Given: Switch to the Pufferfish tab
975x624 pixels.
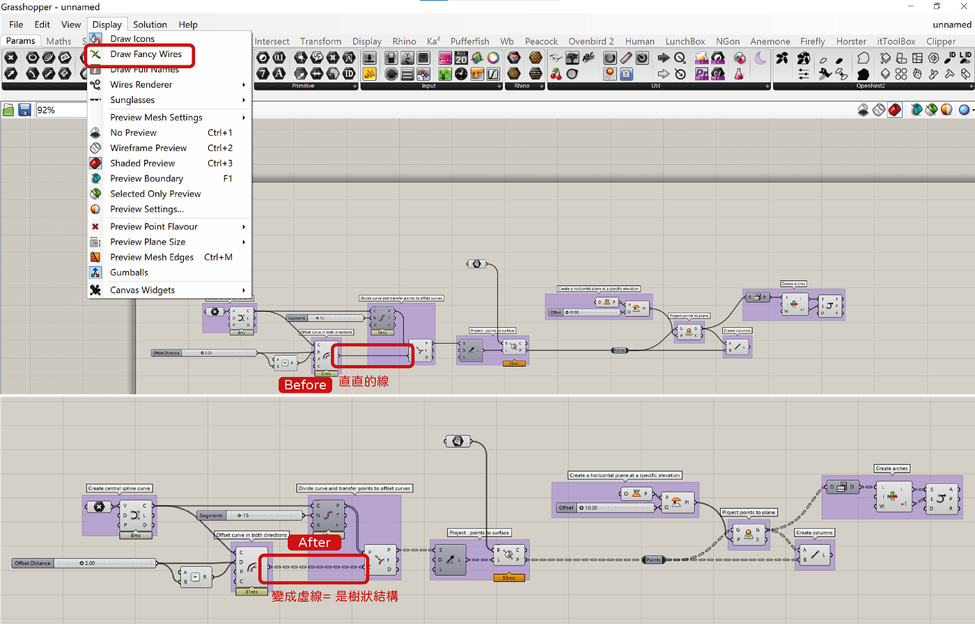Looking at the screenshot, I should coord(469,41).
